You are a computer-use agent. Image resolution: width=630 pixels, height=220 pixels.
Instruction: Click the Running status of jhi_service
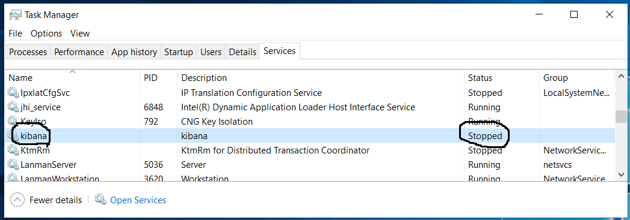(x=484, y=107)
